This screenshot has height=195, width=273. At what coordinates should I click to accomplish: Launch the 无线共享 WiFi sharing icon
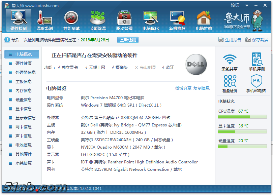230,62
